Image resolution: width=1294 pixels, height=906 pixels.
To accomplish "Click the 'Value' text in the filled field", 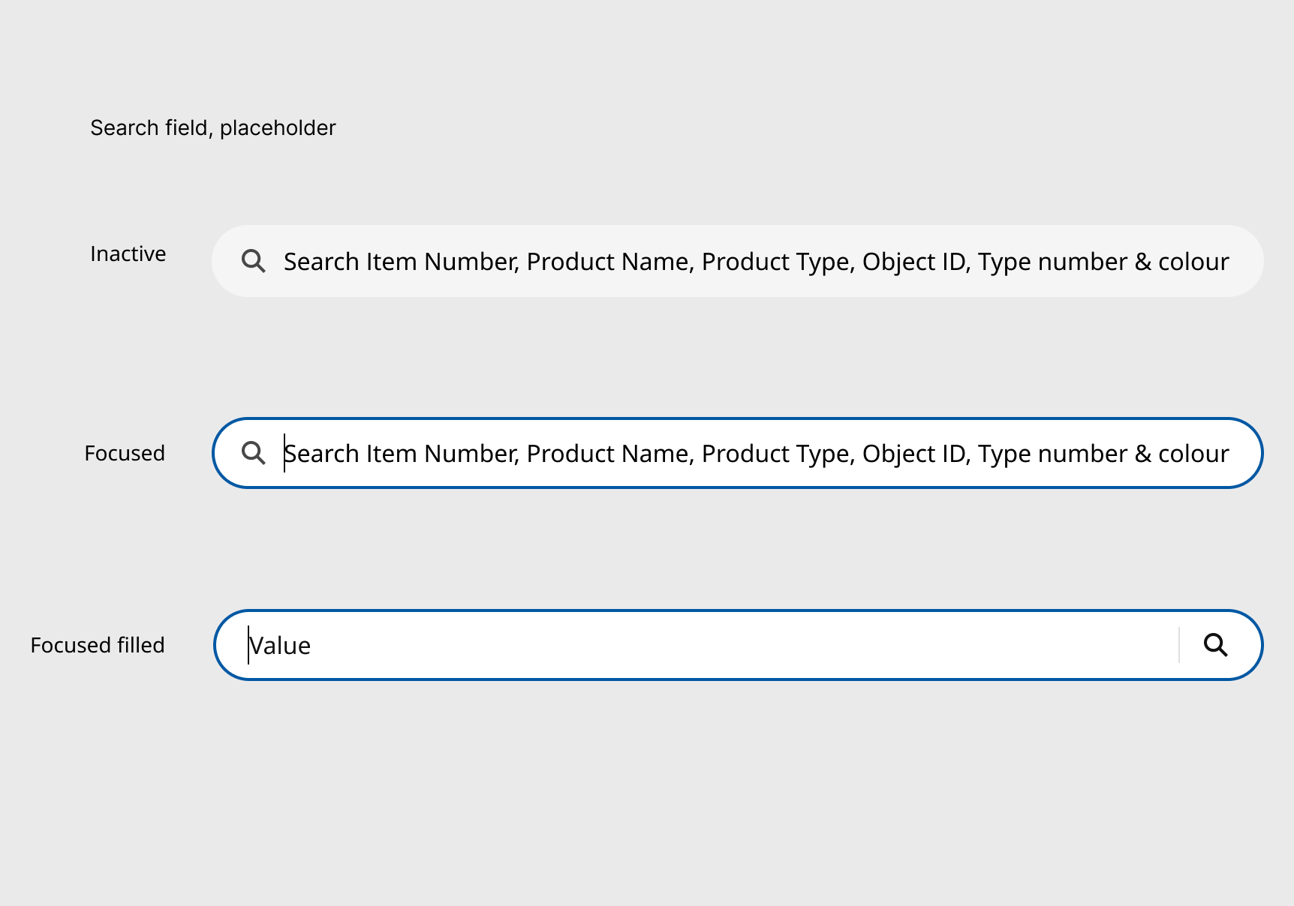I will [280, 646].
